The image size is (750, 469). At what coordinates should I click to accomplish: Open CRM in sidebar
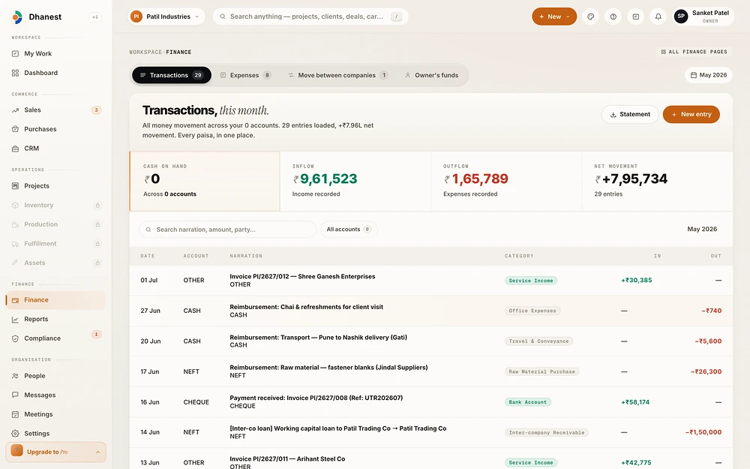[x=55, y=149]
